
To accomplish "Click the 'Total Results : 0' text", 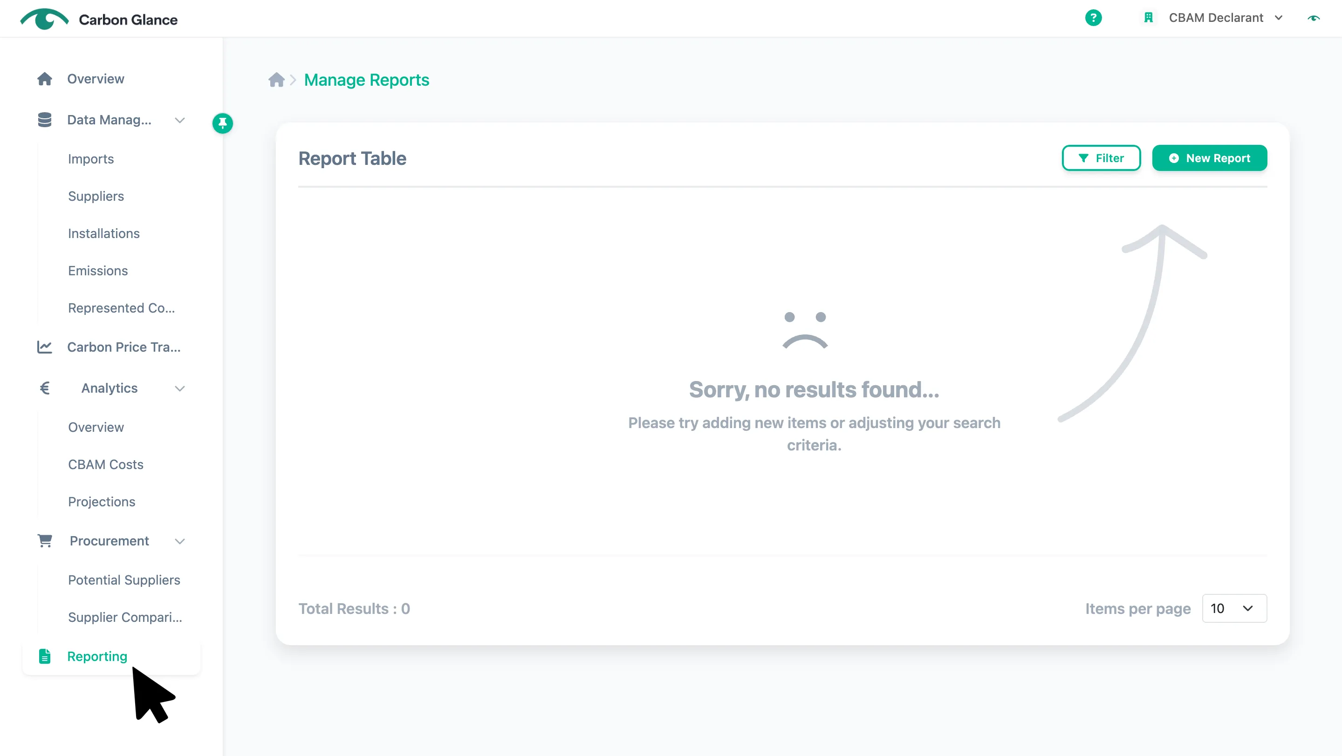I will pyautogui.click(x=354, y=608).
